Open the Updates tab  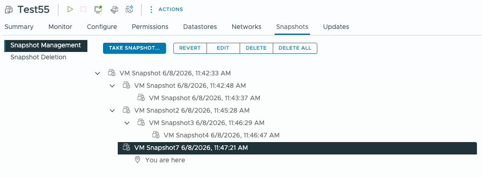[x=336, y=27]
